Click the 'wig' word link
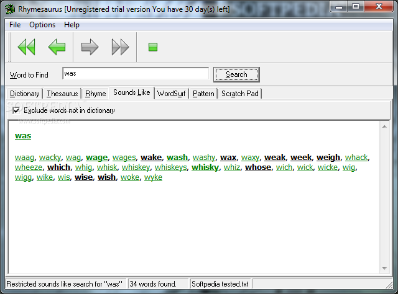This screenshot has height=294, width=398. [349, 167]
